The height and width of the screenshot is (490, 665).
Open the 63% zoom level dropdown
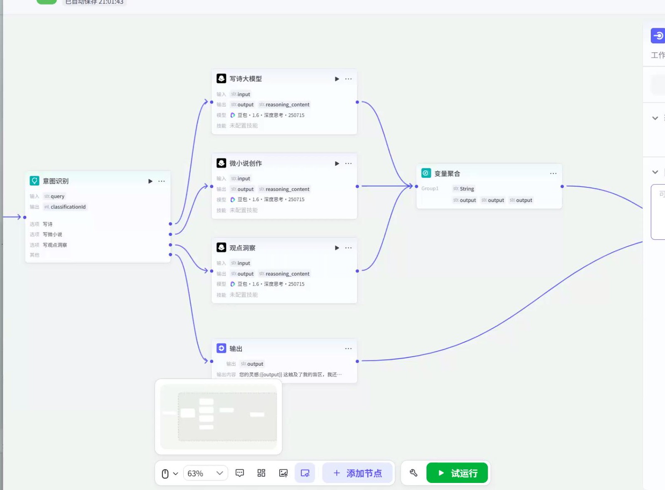[205, 473]
